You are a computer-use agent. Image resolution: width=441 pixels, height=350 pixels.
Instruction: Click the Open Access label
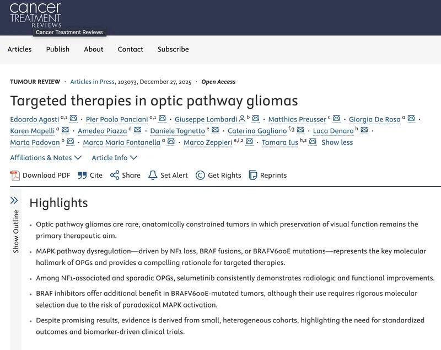click(x=220, y=81)
